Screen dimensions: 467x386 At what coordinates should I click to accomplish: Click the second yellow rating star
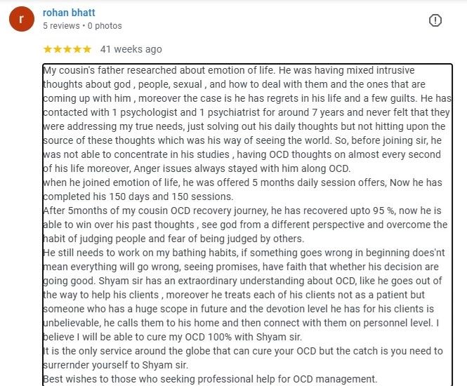[58, 49]
